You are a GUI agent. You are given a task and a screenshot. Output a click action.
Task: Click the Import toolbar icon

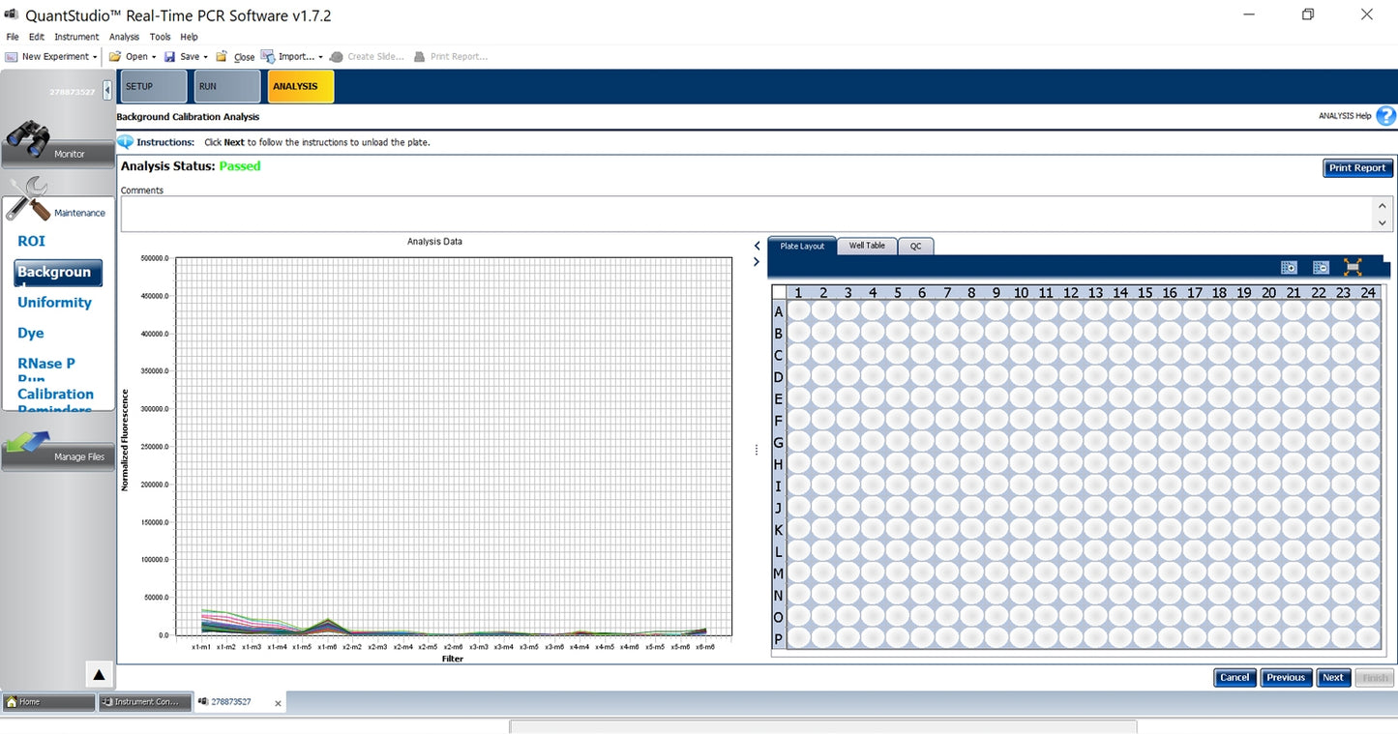(x=268, y=56)
